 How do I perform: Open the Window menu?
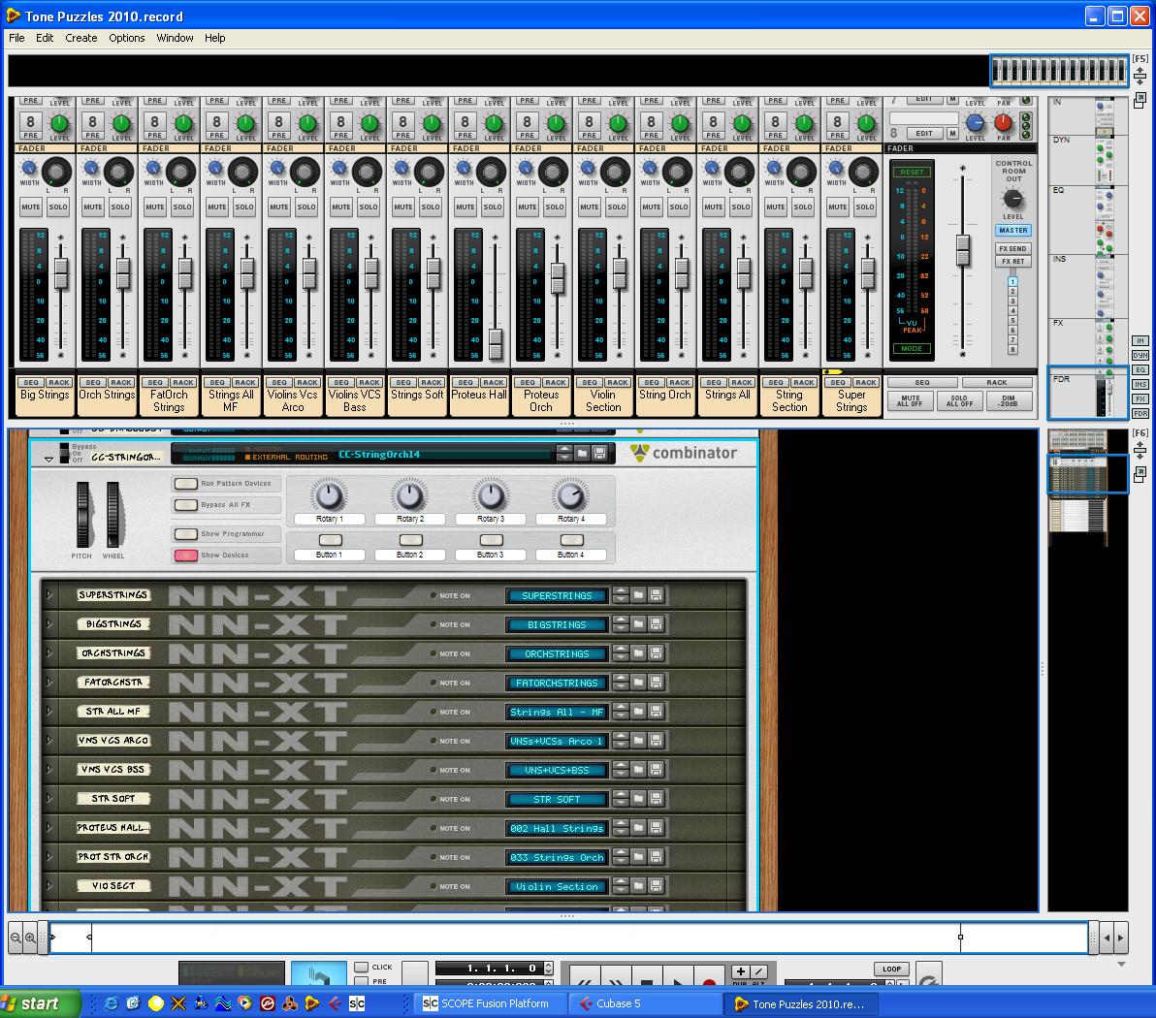[x=175, y=38]
